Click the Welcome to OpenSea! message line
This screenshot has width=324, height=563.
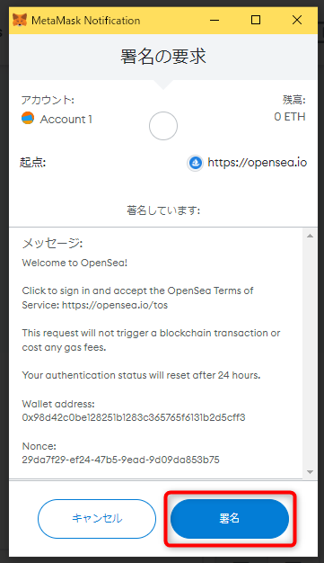tap(74, 263)
